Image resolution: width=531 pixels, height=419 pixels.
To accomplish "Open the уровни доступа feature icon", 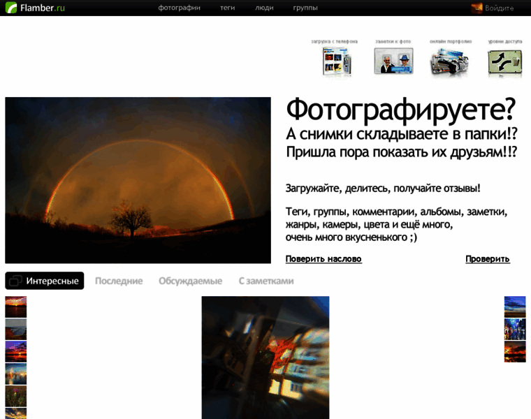I will (504, 63).
